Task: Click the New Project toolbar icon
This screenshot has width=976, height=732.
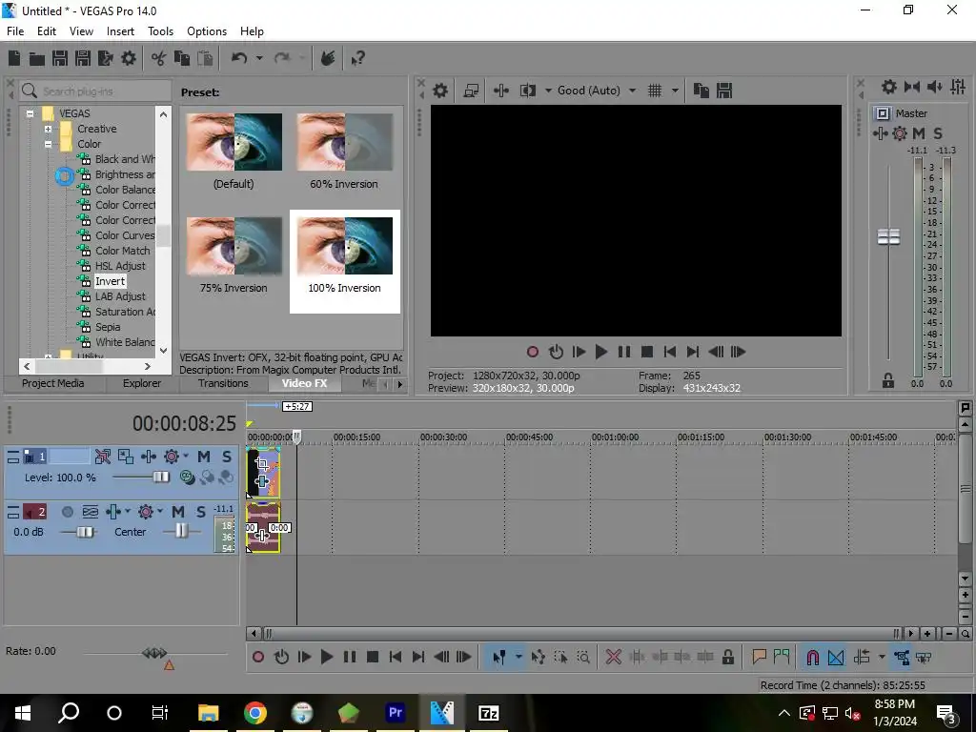Action: click(14, 58)
